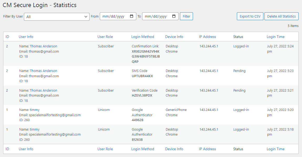Open calendar picker in From date field
The height and width of the screenshot is (157, 302).
[132, 16]
